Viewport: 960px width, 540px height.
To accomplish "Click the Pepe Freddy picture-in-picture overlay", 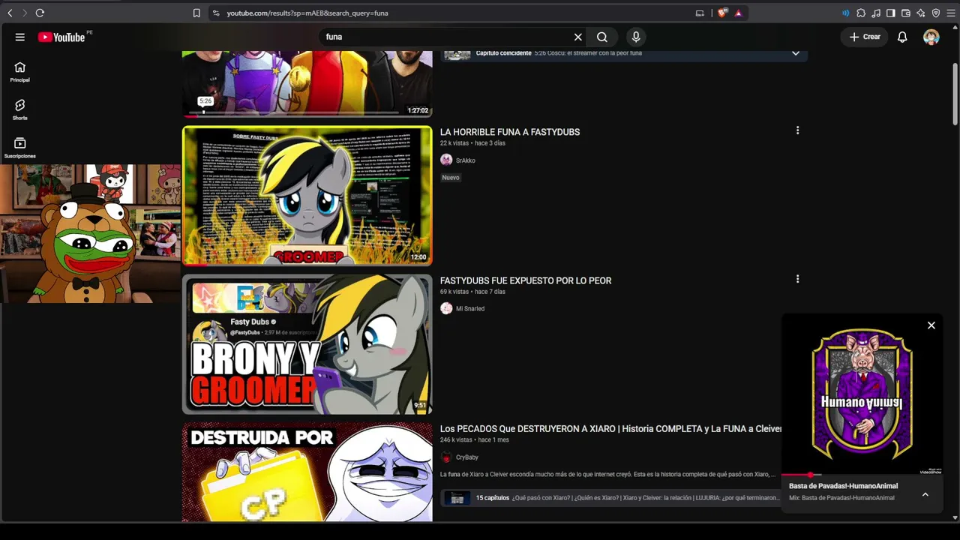I will coord(90,233).
